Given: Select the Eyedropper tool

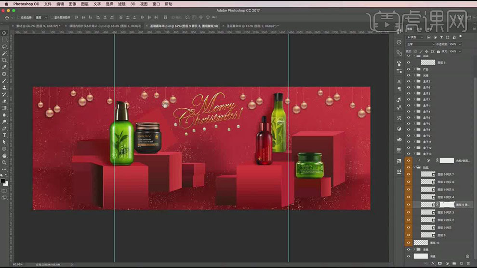Looking at the screenshot, I should click(4, 67).
